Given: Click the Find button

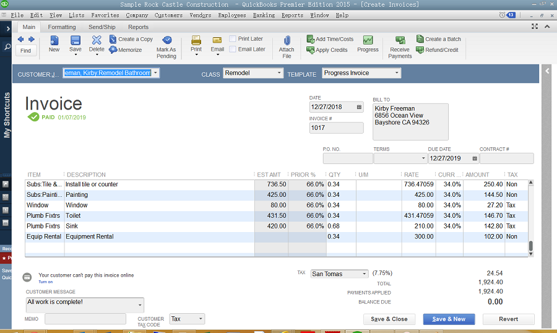Looking at the screenshot, I should (25, 51).
